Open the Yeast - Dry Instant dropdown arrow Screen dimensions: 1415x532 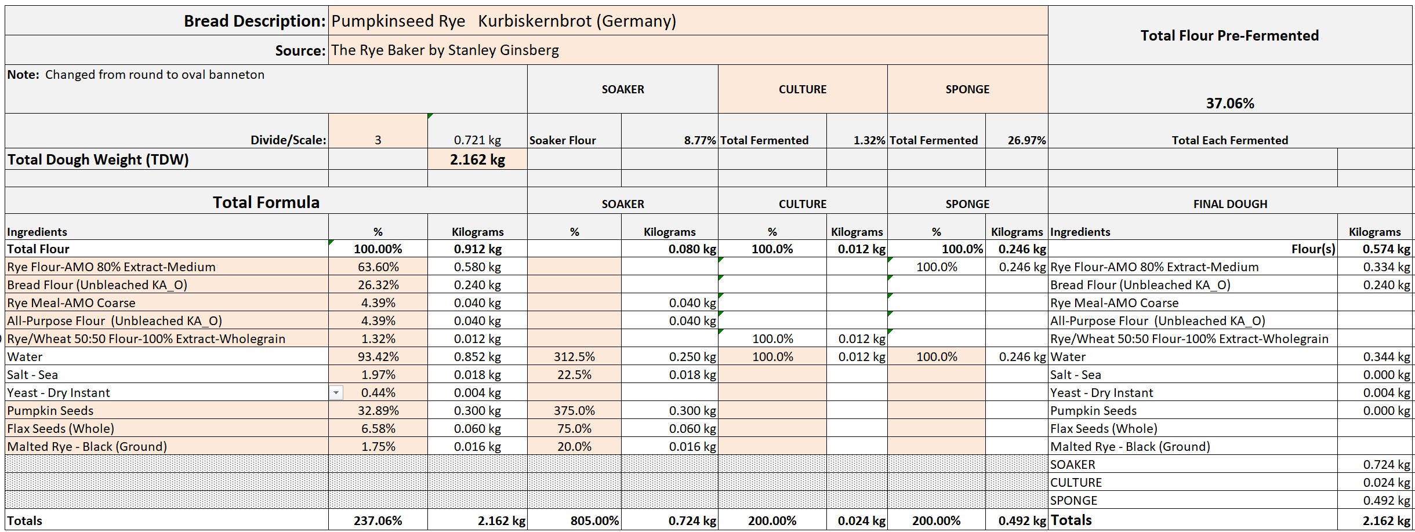tap(336, 393)
